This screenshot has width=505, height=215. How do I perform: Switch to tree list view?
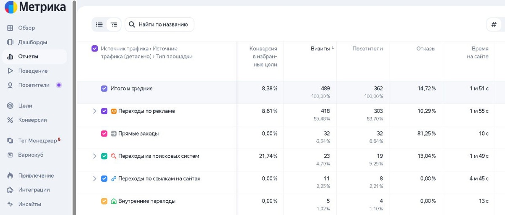coord(114,24)
